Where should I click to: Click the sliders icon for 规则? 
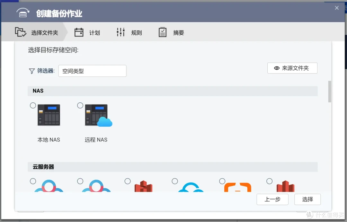(x=120, y=32)
